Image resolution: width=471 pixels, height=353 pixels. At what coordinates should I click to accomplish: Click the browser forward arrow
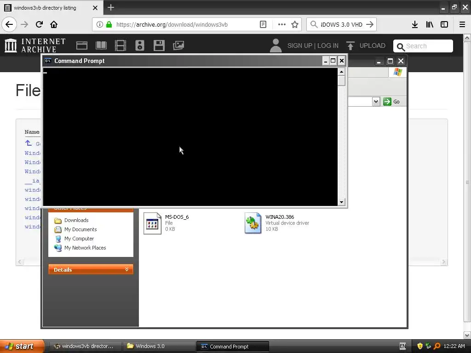click(24, 24)
